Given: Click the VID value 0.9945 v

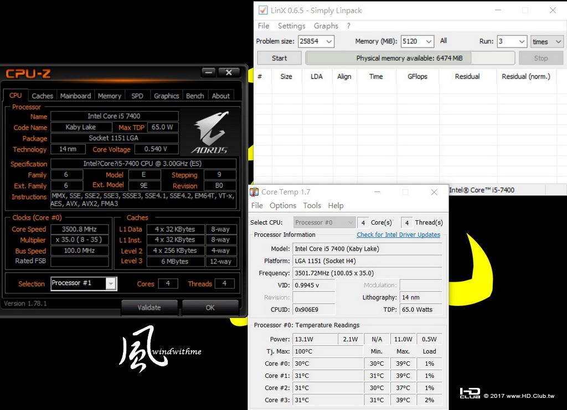Looking at the screenshot, I should click(x=313, y=285).
